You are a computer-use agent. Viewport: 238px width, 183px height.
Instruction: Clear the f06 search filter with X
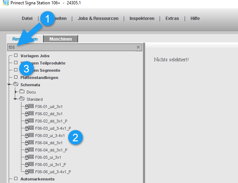[x=138, y=47]
